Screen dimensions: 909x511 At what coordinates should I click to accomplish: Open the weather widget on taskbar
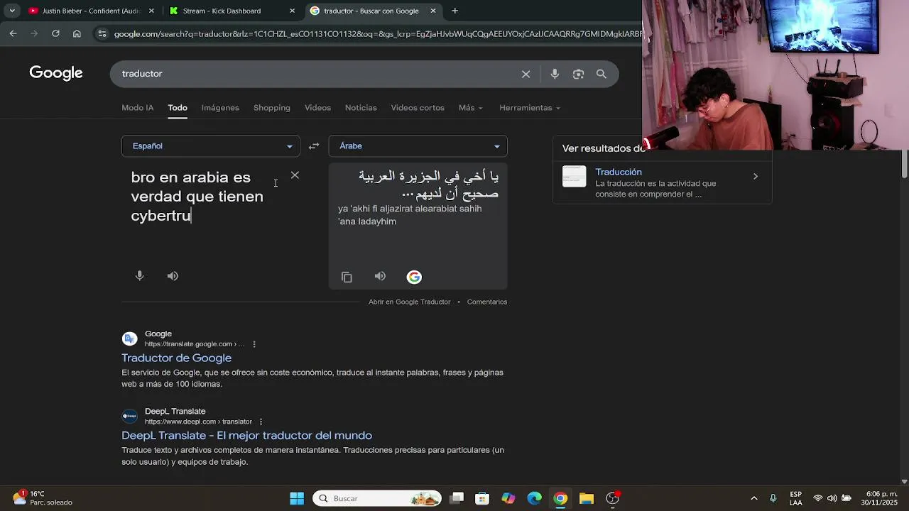pyautogui.click(x=43, y=498)
